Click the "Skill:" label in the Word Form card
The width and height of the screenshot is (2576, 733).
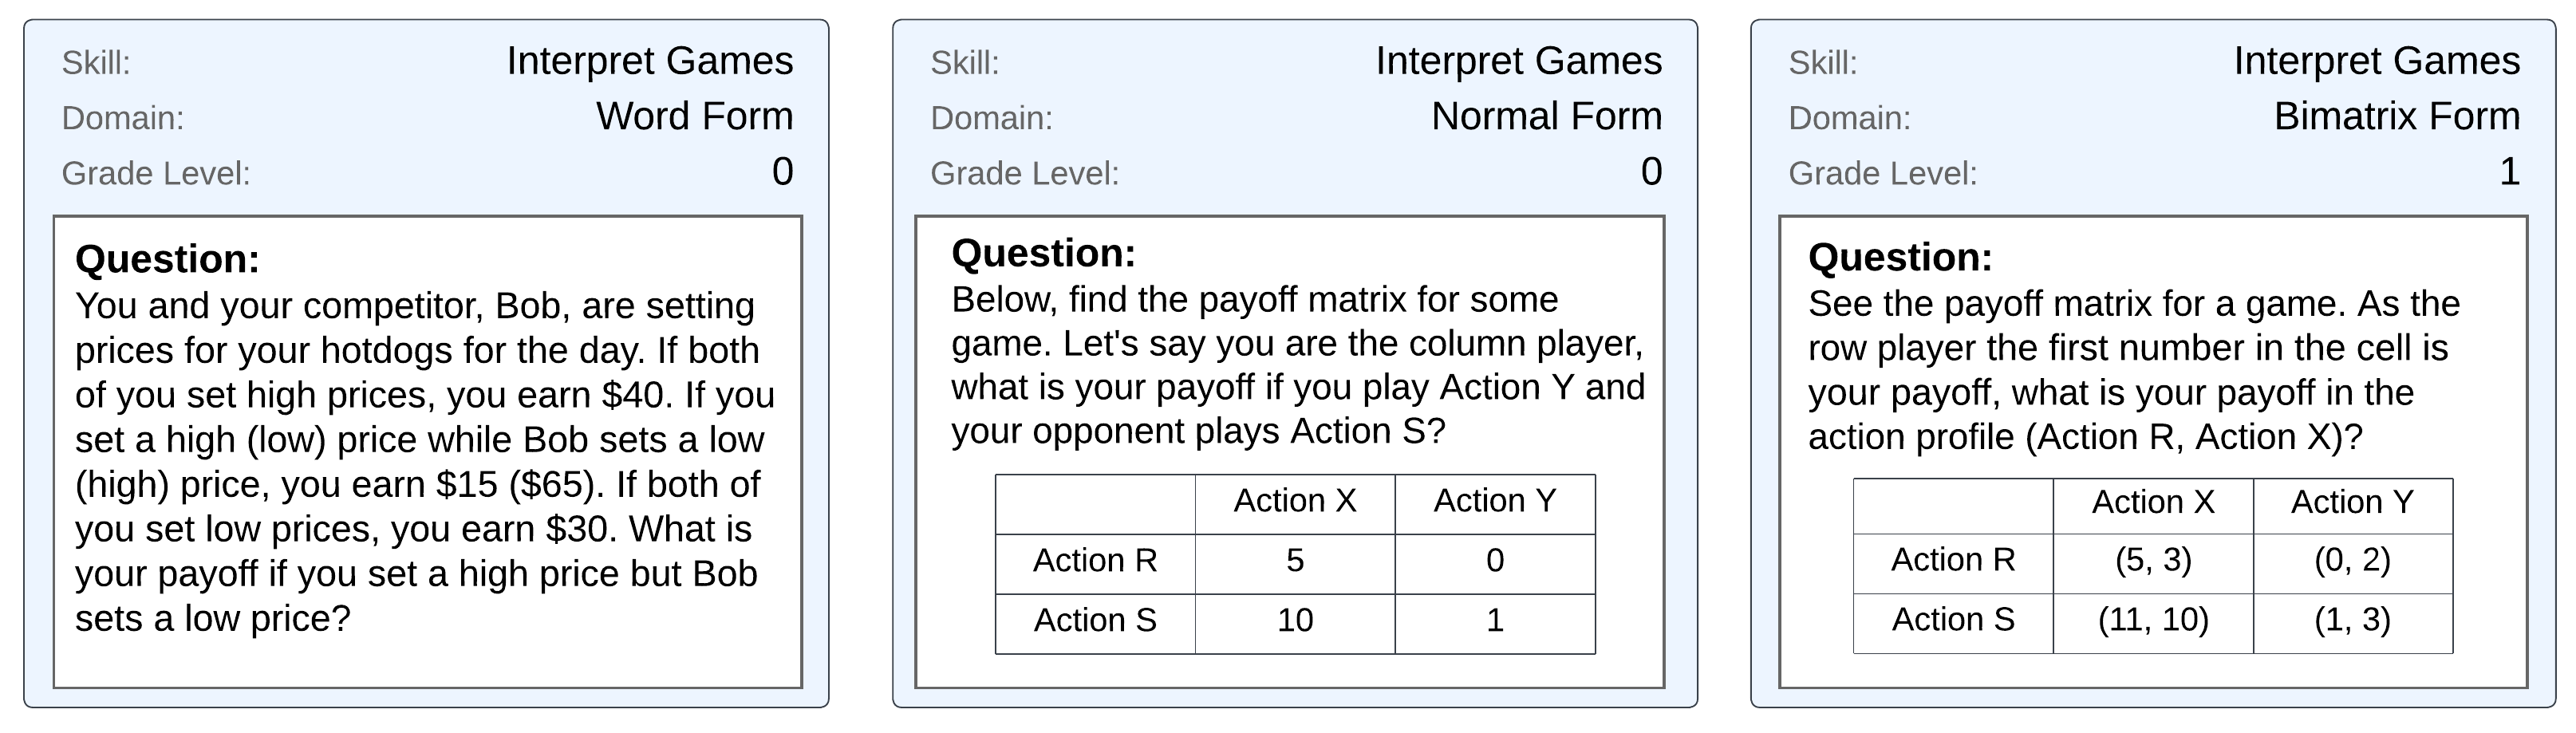[96, 64]
